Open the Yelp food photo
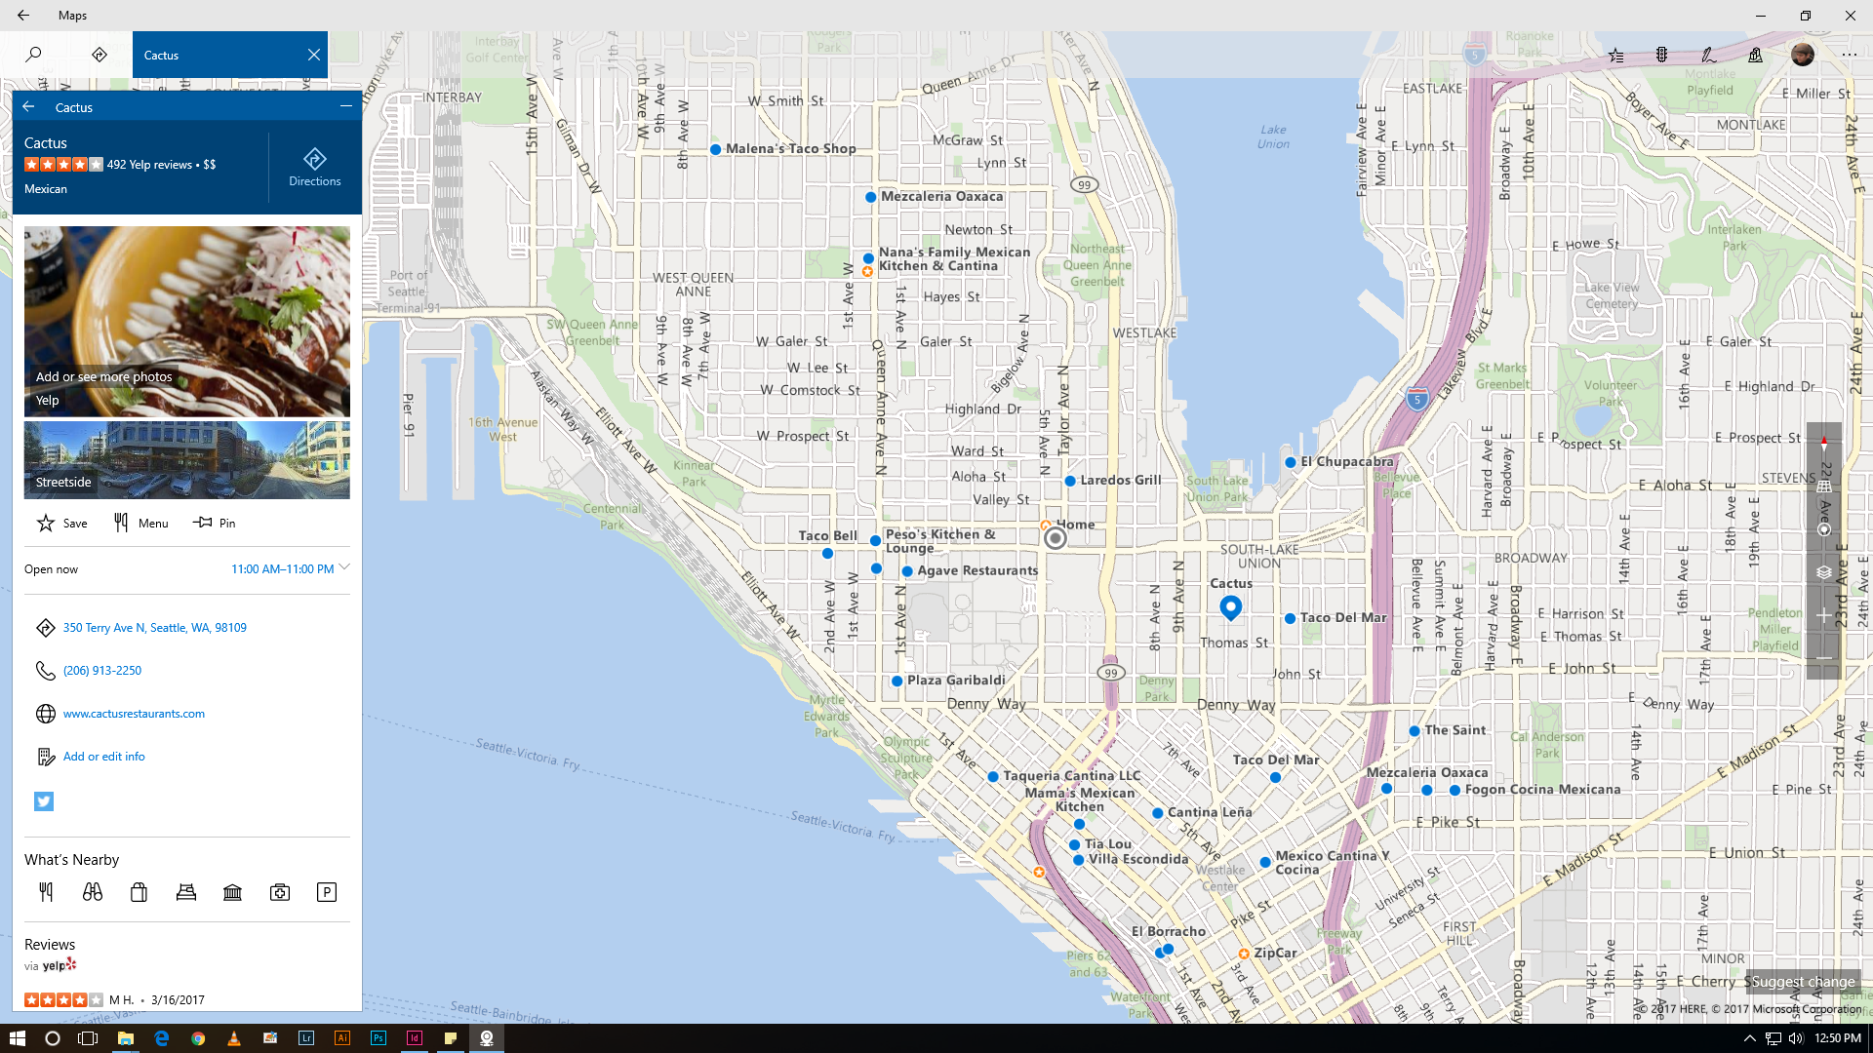1873x1053 pixels. (187, 322)
